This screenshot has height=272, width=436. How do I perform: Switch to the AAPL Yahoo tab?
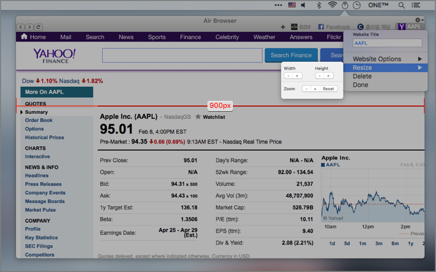[x=410, y=27]
